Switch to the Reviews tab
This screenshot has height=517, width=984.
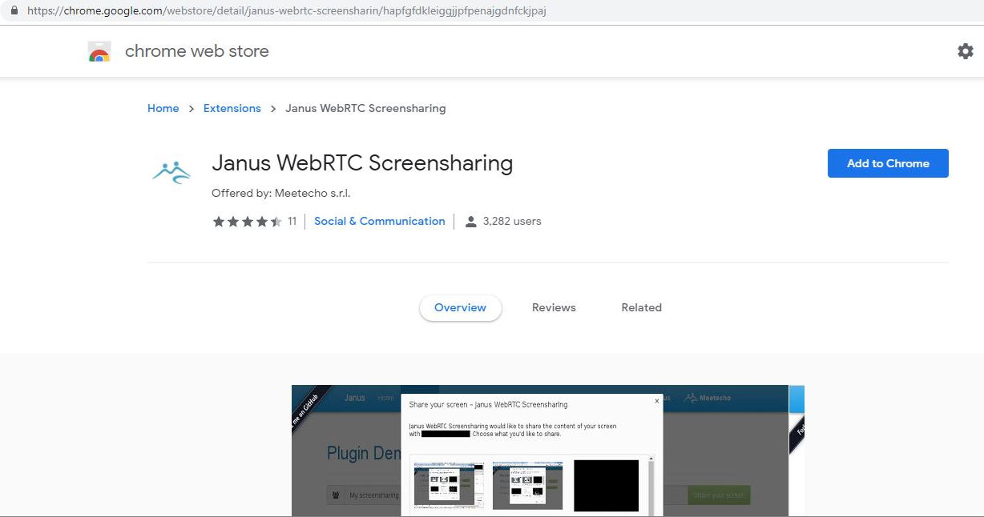click(x=553, y=307)
